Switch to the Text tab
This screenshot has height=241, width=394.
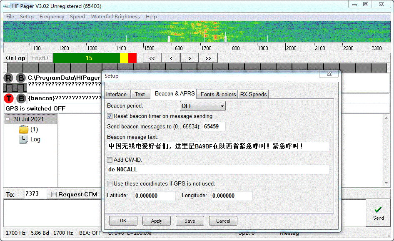[140, 94]
